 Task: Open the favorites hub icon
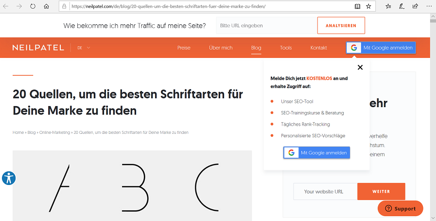click(x=388, y=6)
